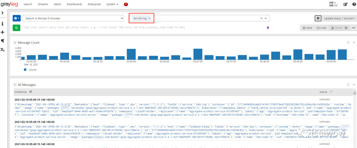Click the red notification badge showing 1
The width and height of the screenshot is (357, 148).
point(126,4)
